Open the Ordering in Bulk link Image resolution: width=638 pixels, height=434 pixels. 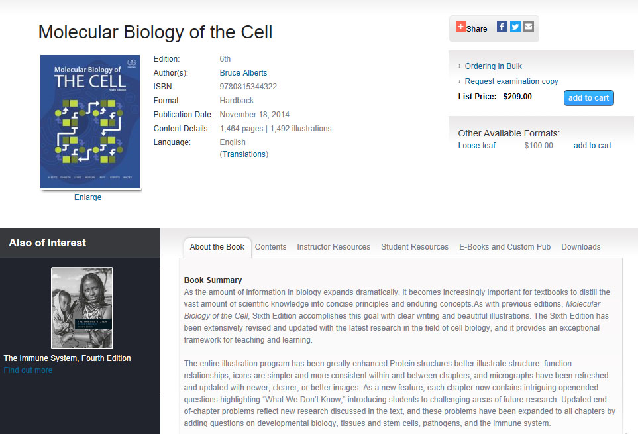coord(493,66)
